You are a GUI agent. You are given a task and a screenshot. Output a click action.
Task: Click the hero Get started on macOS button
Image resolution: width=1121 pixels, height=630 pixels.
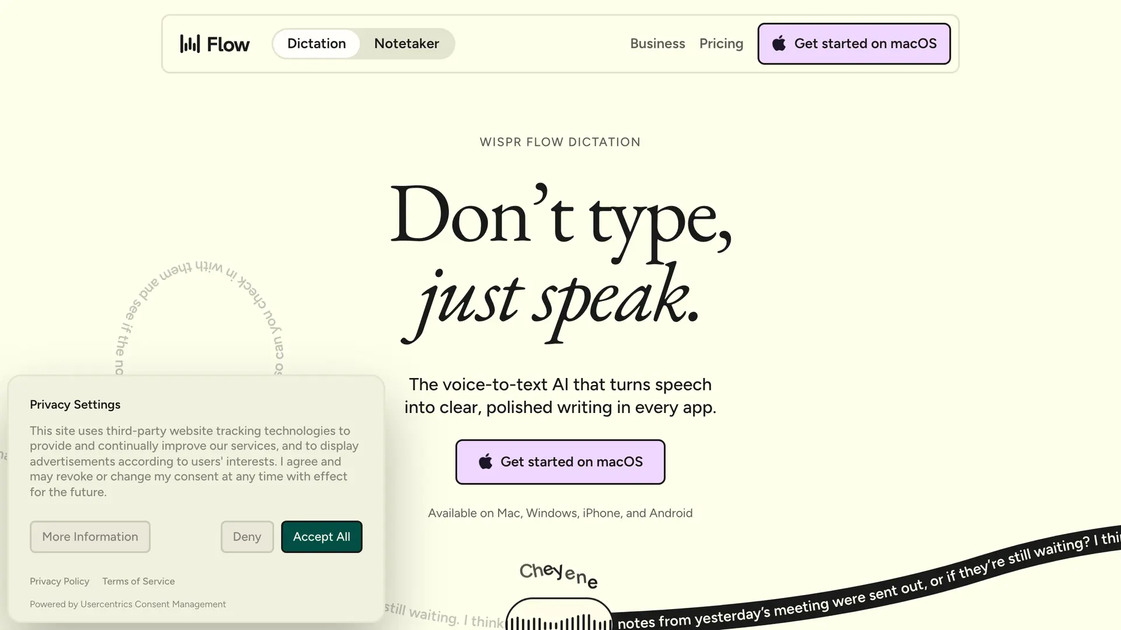[x=560, y=462]
